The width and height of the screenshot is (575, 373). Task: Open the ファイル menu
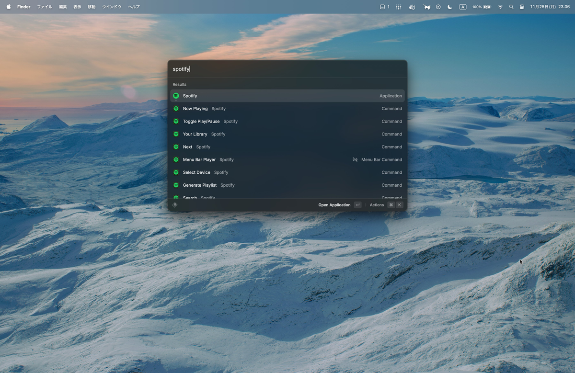tap(45, 7)
